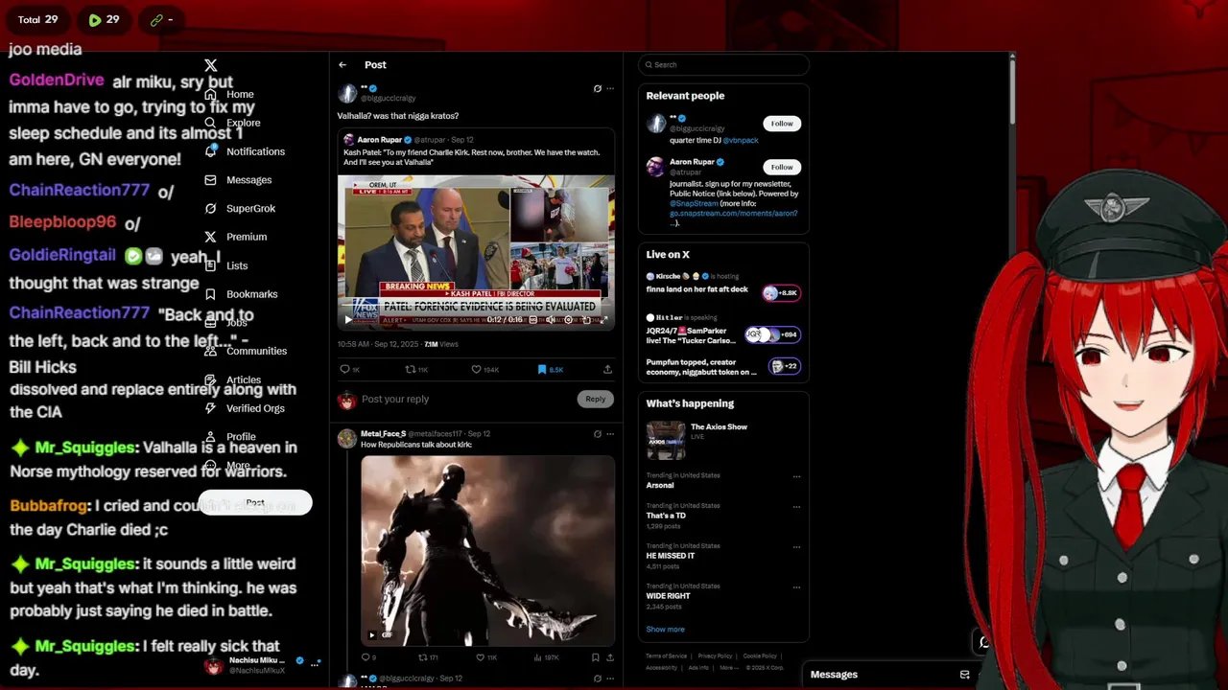
Task: Share the Metal_Face_S reply
Action: point(609,657)
